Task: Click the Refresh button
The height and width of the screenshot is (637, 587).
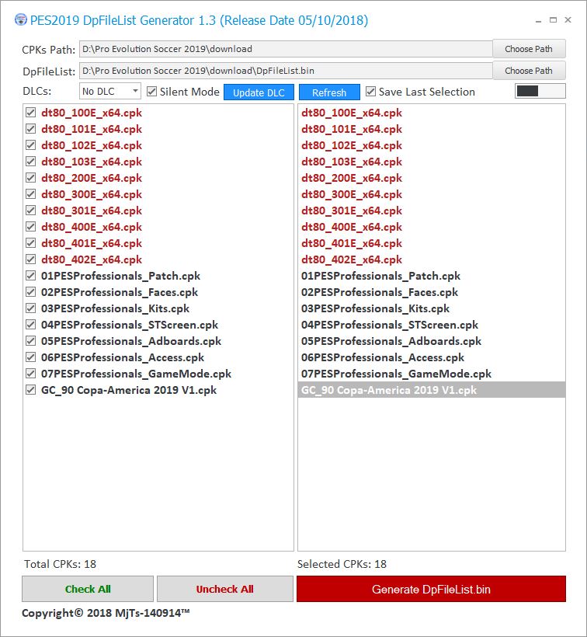Action: [x=329, y=92]
